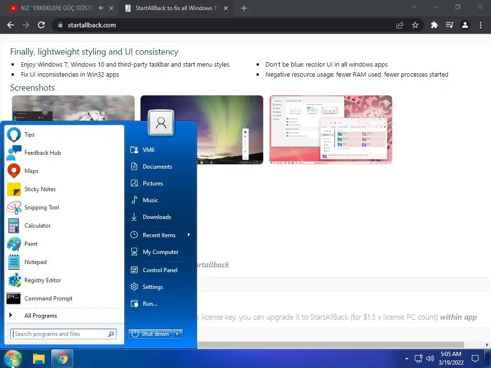Go back in Chrome
Viewport: 491px width, 368px height.
coord(11,25)
